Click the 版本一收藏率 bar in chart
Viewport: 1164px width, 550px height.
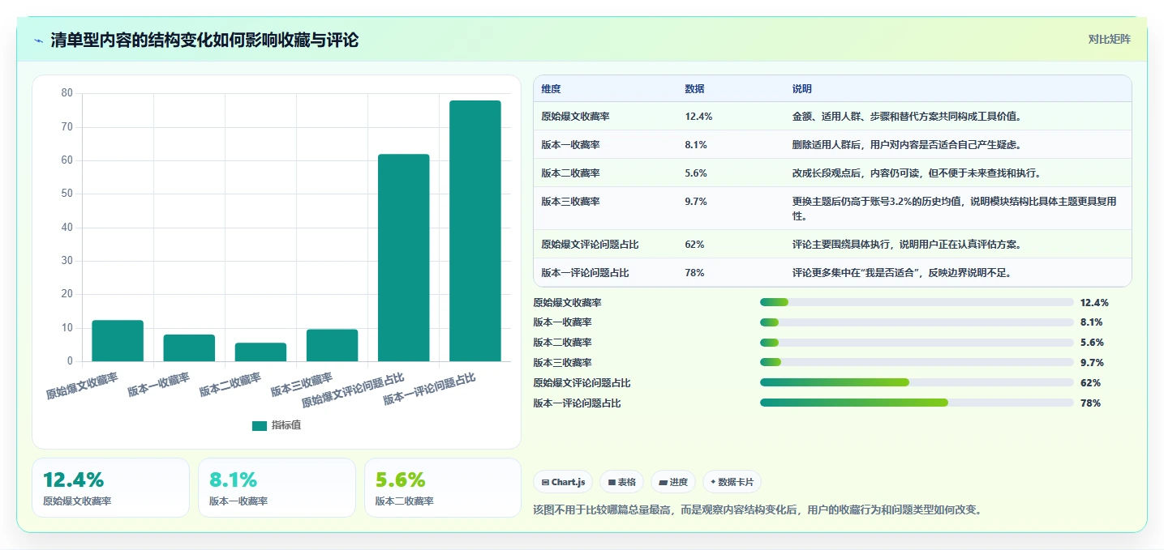189,347
